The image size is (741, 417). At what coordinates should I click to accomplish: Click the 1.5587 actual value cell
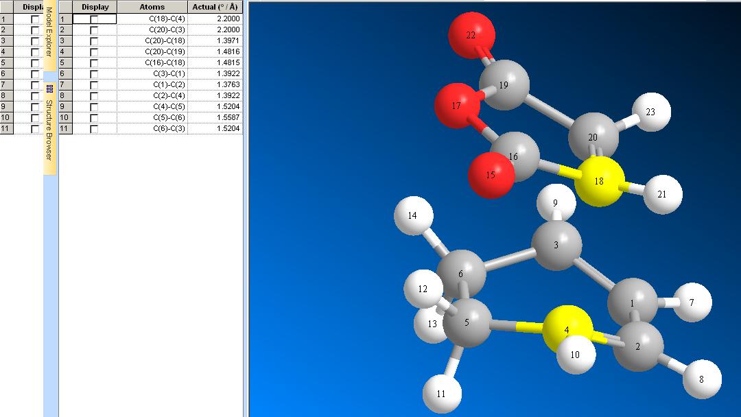215,117
